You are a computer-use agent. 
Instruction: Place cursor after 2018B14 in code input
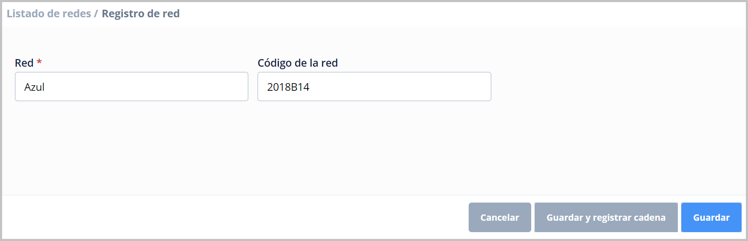[310, 87]
